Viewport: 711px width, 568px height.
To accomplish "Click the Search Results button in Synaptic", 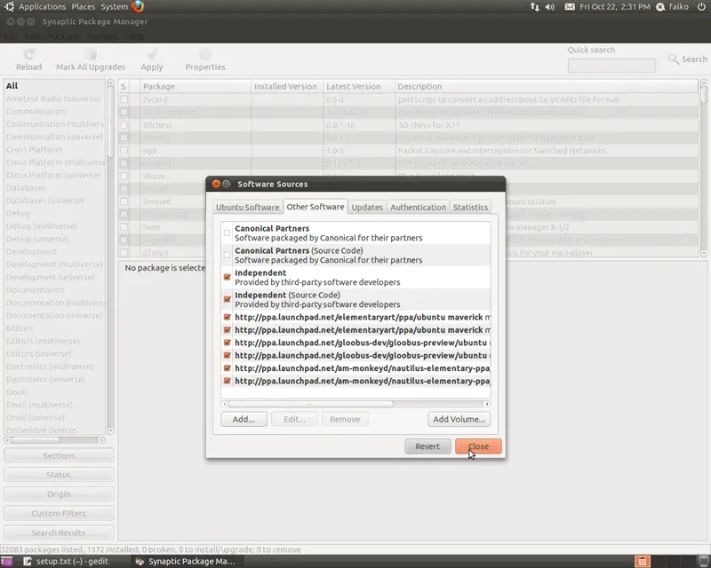I will [59, 532].
